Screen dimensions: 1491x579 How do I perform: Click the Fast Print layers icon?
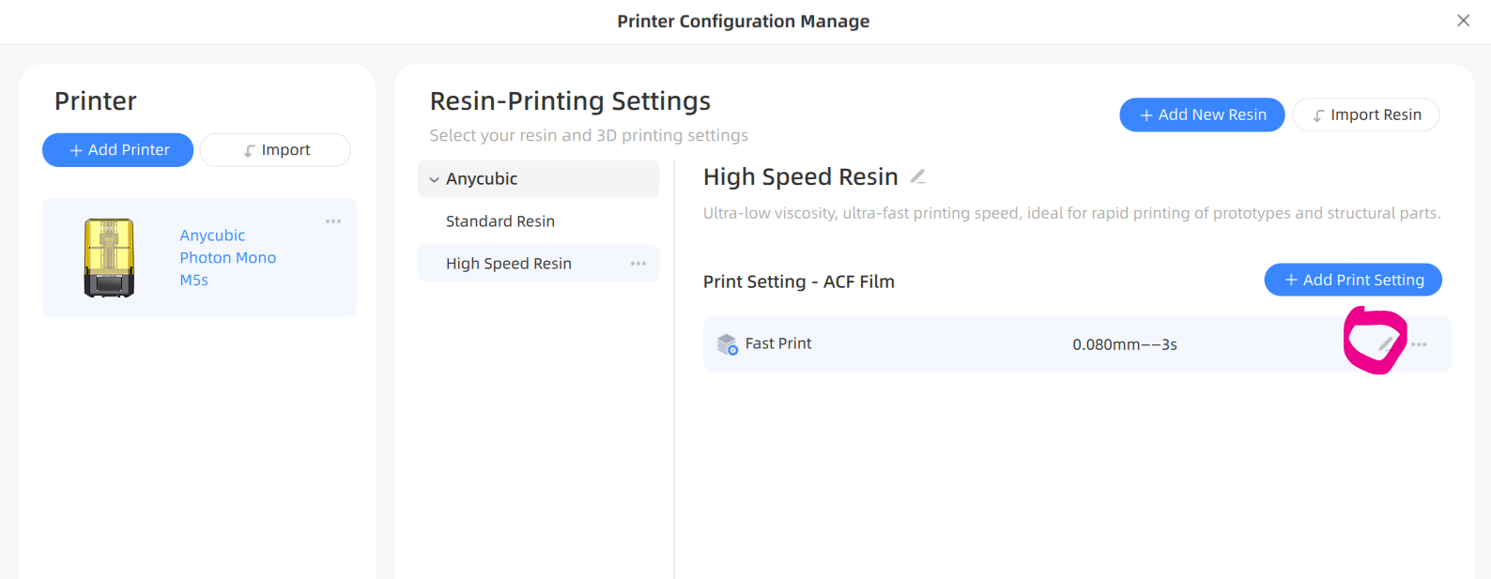728,344
